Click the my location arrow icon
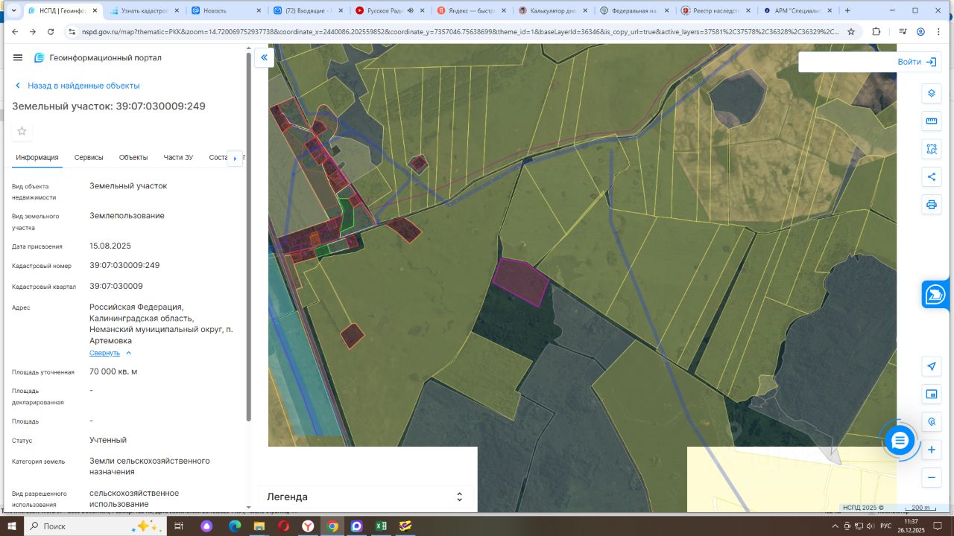The width and height of the screenshot is (954, 536). (x=931, y=366)
